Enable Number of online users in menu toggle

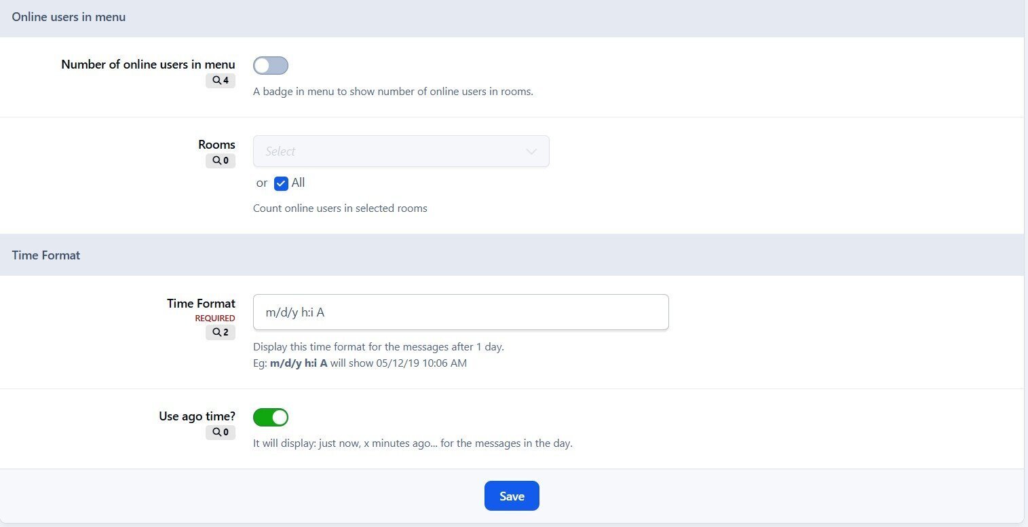tap(271, 65)
